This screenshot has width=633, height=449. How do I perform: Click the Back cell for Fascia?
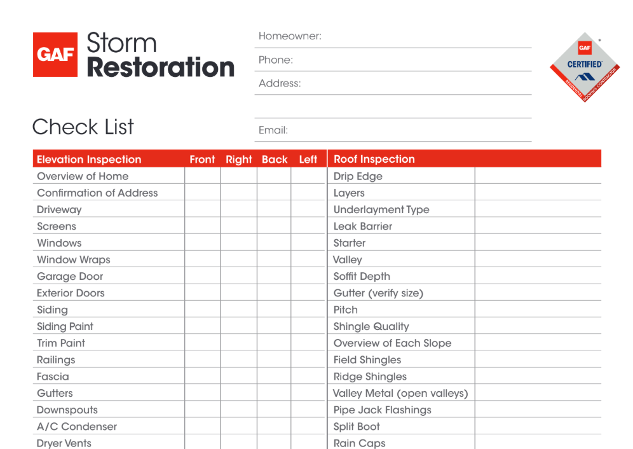pos(274,376)
